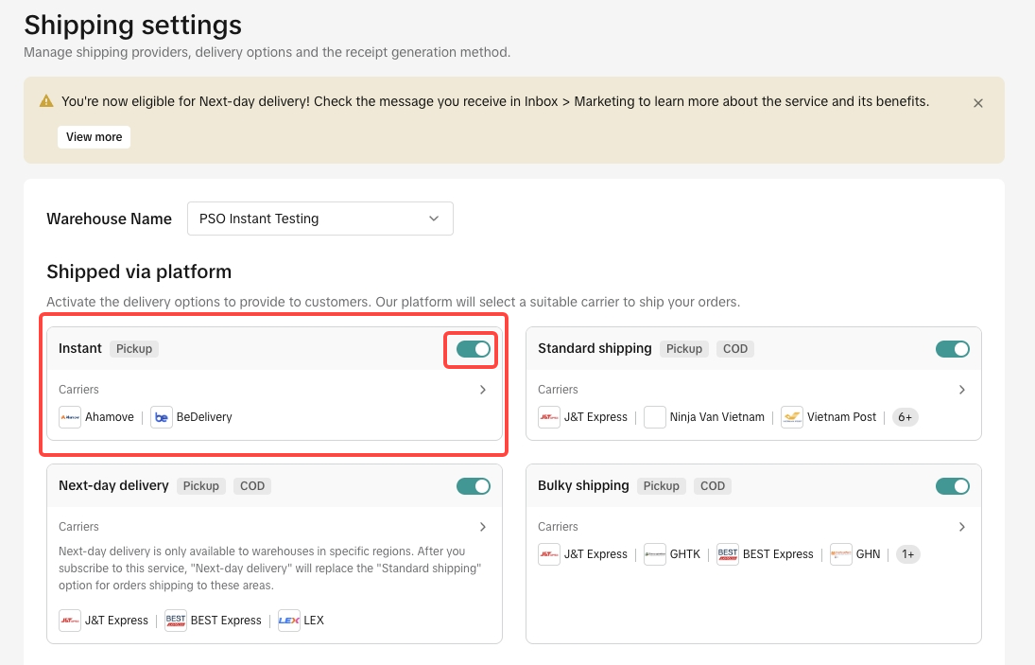
Task: Click the 1+ badge in Bulky shipping
Action: click(907, 554)
